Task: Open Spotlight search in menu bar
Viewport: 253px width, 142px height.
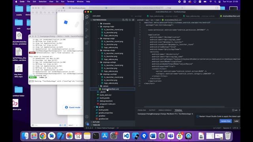Action: tap(215, 2)
